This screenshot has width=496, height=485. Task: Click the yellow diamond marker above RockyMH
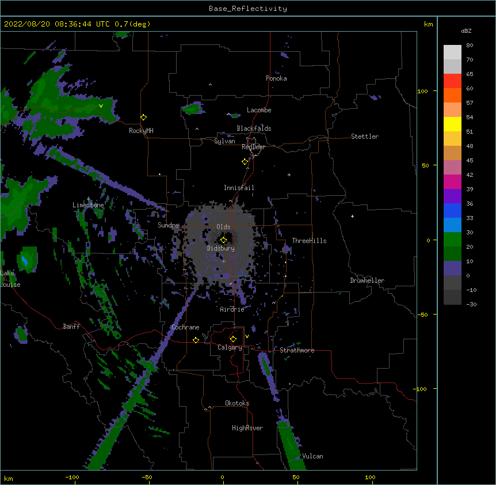coord(144,118)
